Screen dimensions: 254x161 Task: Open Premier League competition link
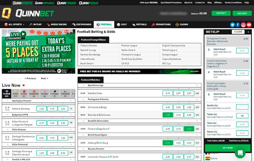(129, 46)
